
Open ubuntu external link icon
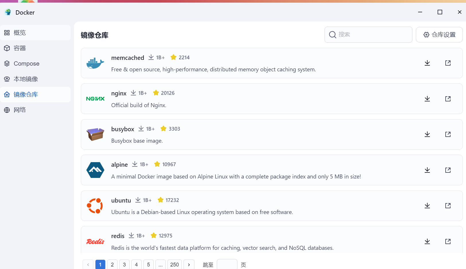coord(448,206)
